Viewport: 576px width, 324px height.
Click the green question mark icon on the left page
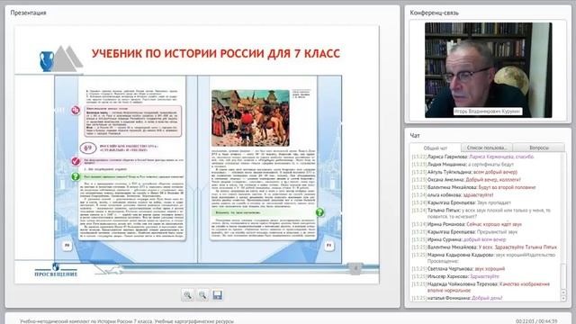(x=76, y=176)
